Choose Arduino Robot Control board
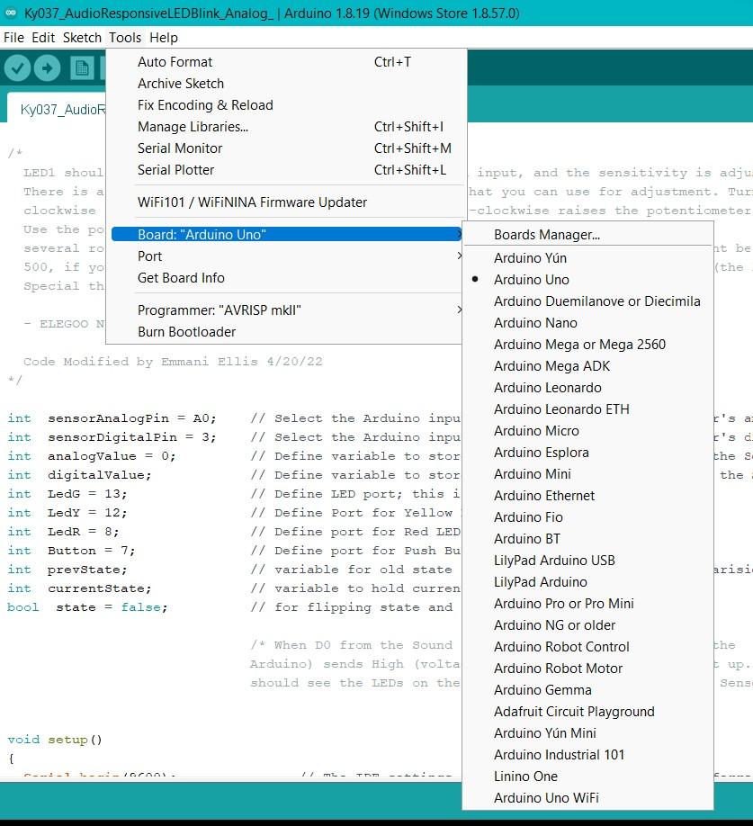 [x=587, y=647]
